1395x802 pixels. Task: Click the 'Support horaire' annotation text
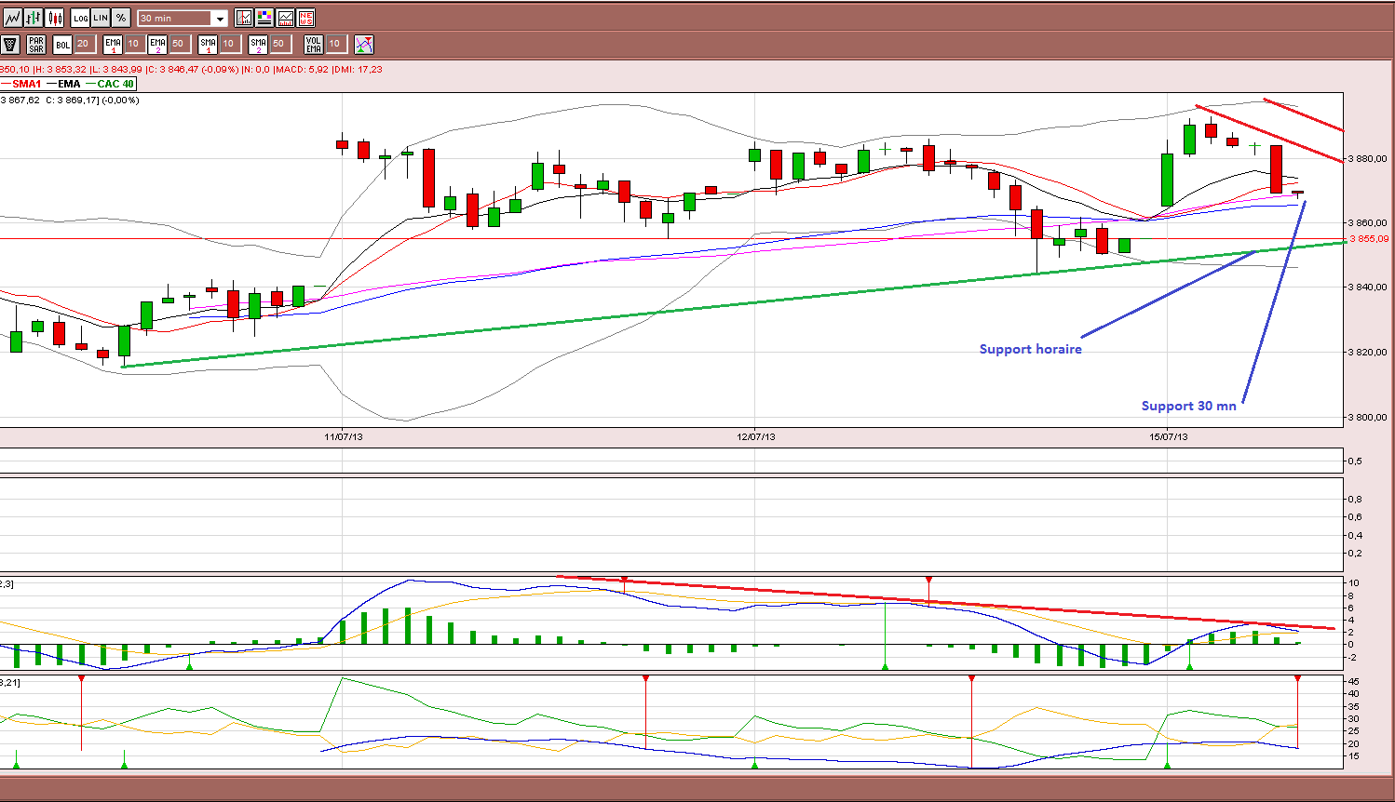[x=1031, y=349]
